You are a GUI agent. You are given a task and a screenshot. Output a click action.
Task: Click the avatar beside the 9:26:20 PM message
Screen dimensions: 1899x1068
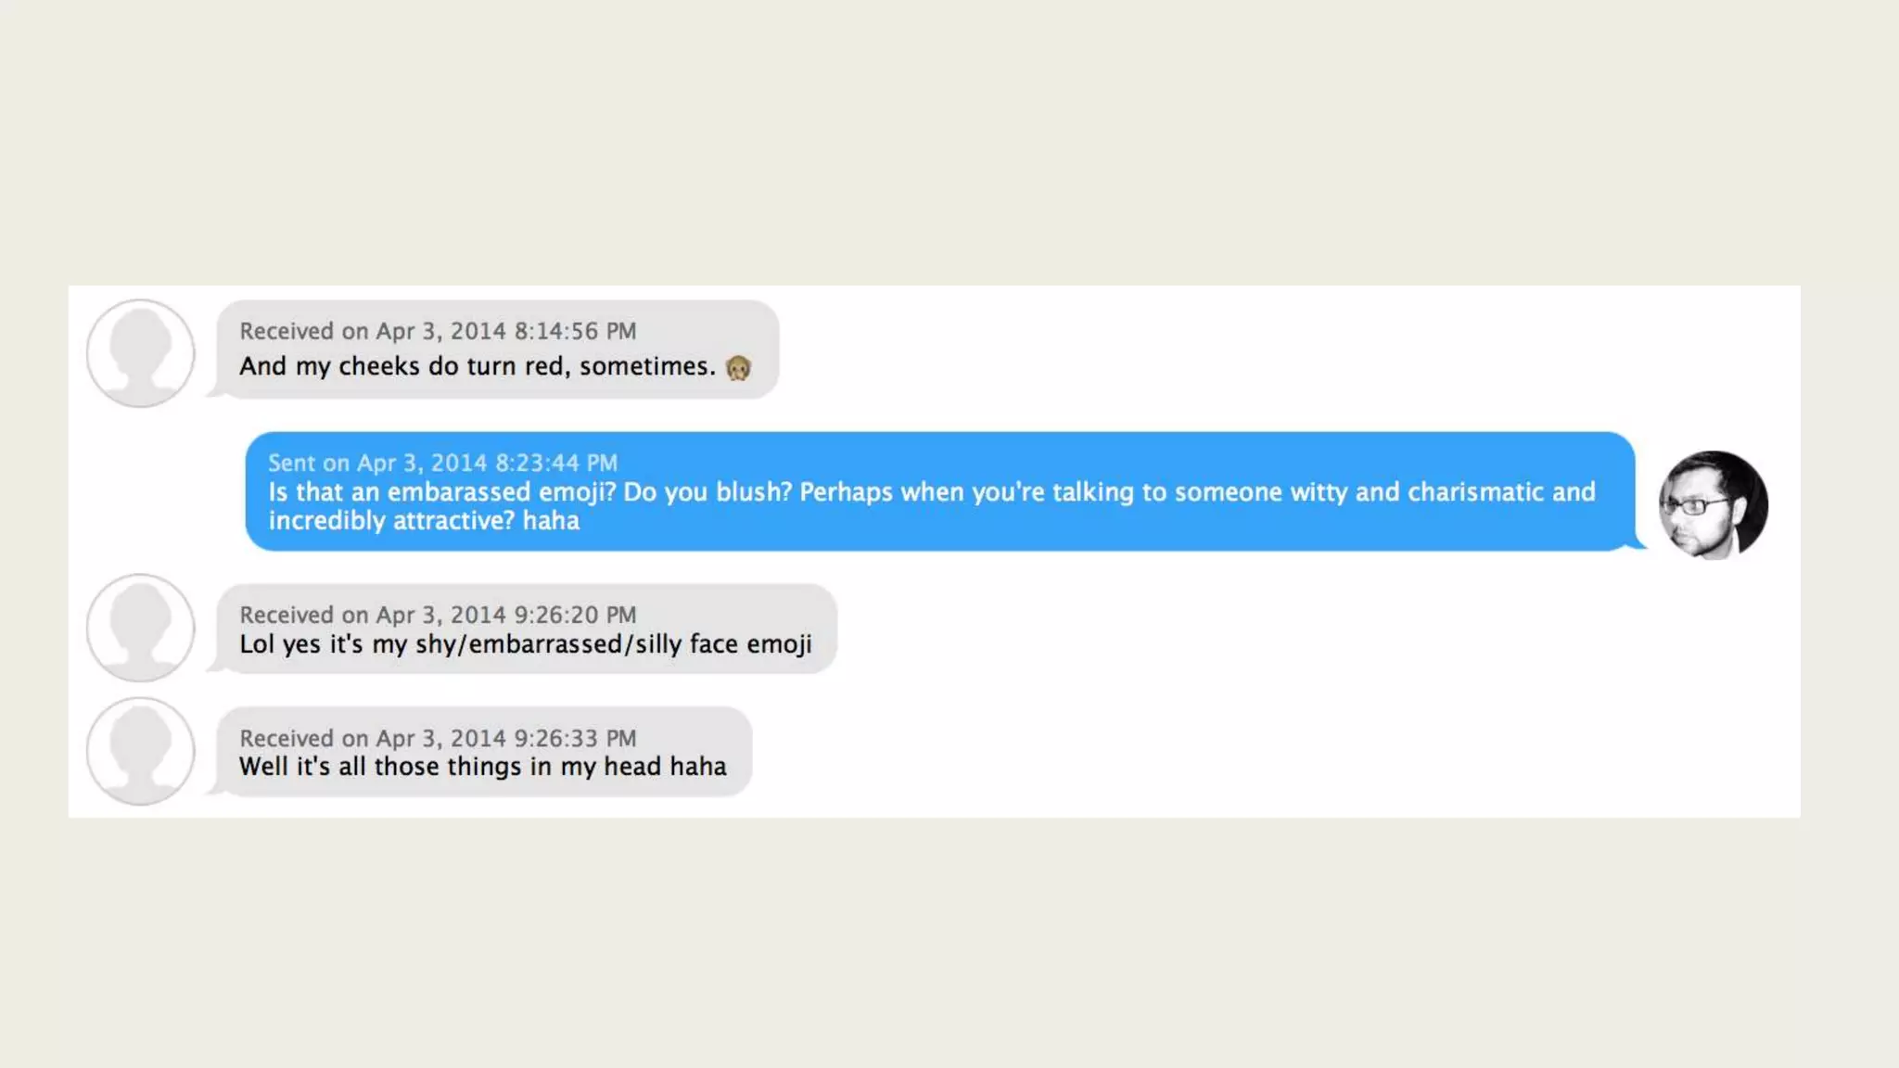click(141, 628)
